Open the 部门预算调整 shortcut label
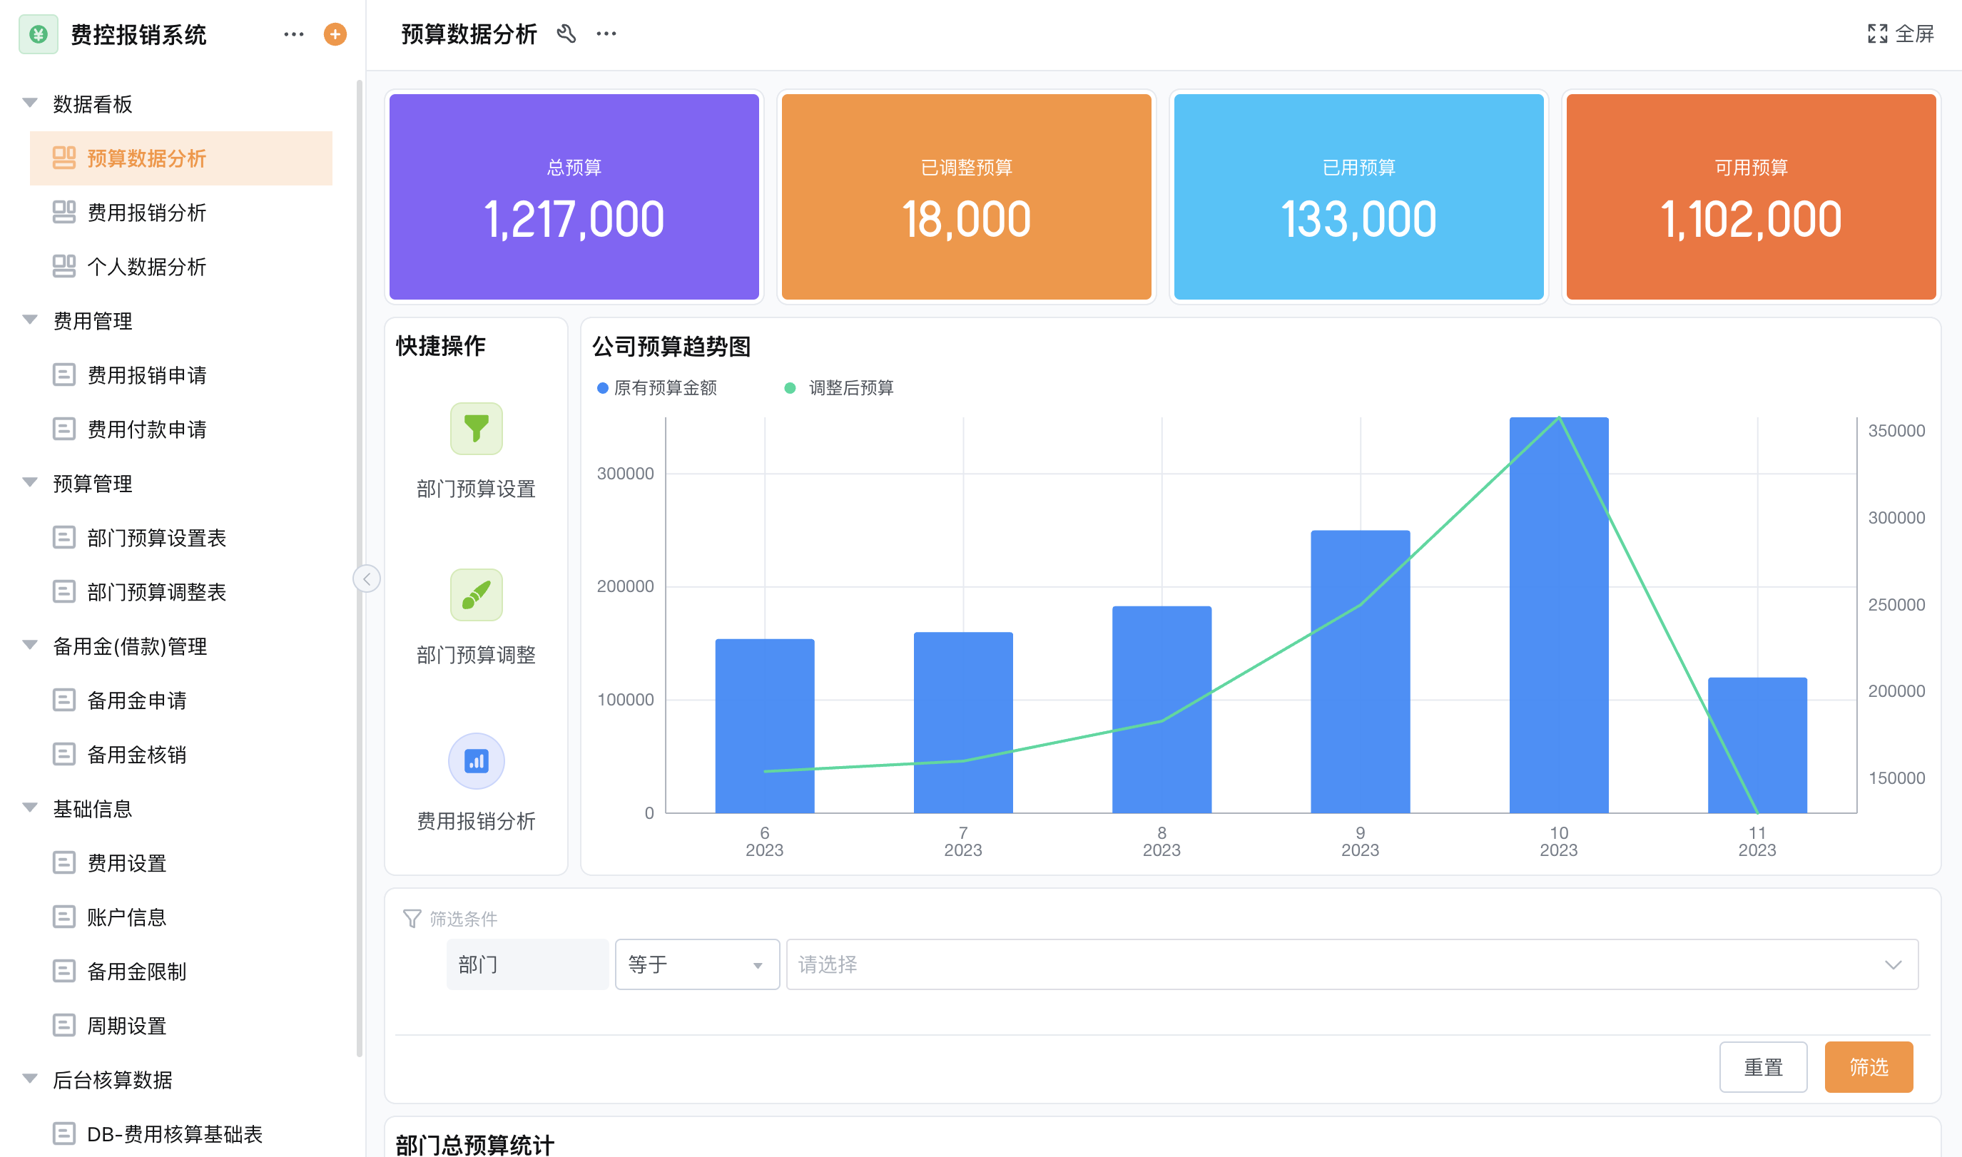Image resolution: width=1962 pixels, height=1157 pixels. (476, 655)
